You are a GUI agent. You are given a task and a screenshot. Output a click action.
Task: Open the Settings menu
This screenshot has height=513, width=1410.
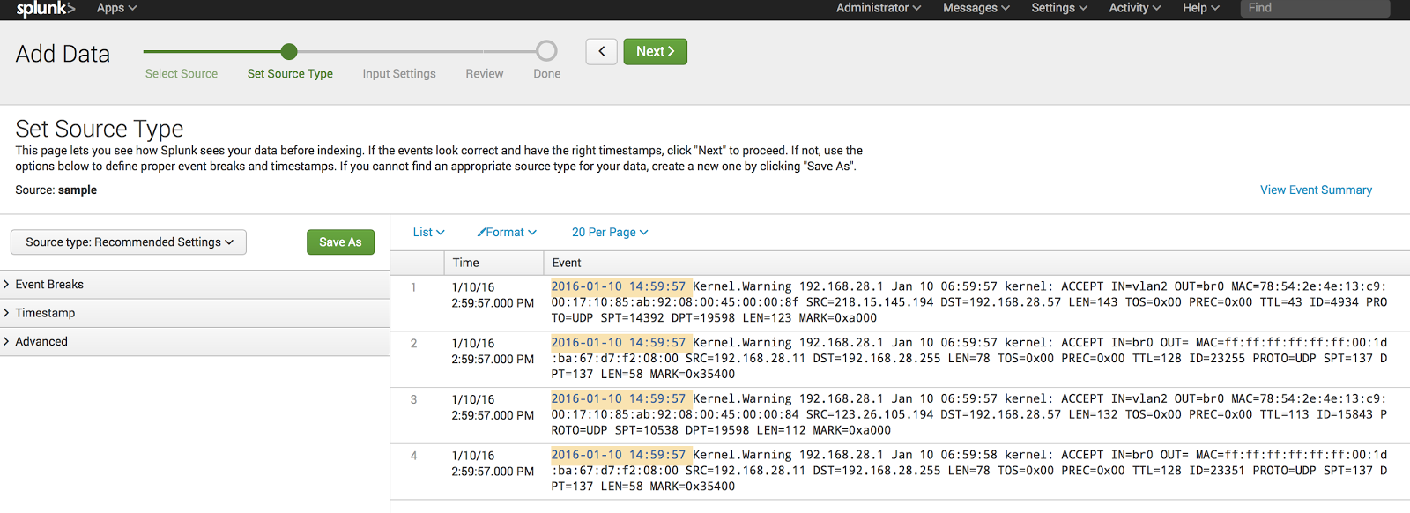coord(1059,8)
